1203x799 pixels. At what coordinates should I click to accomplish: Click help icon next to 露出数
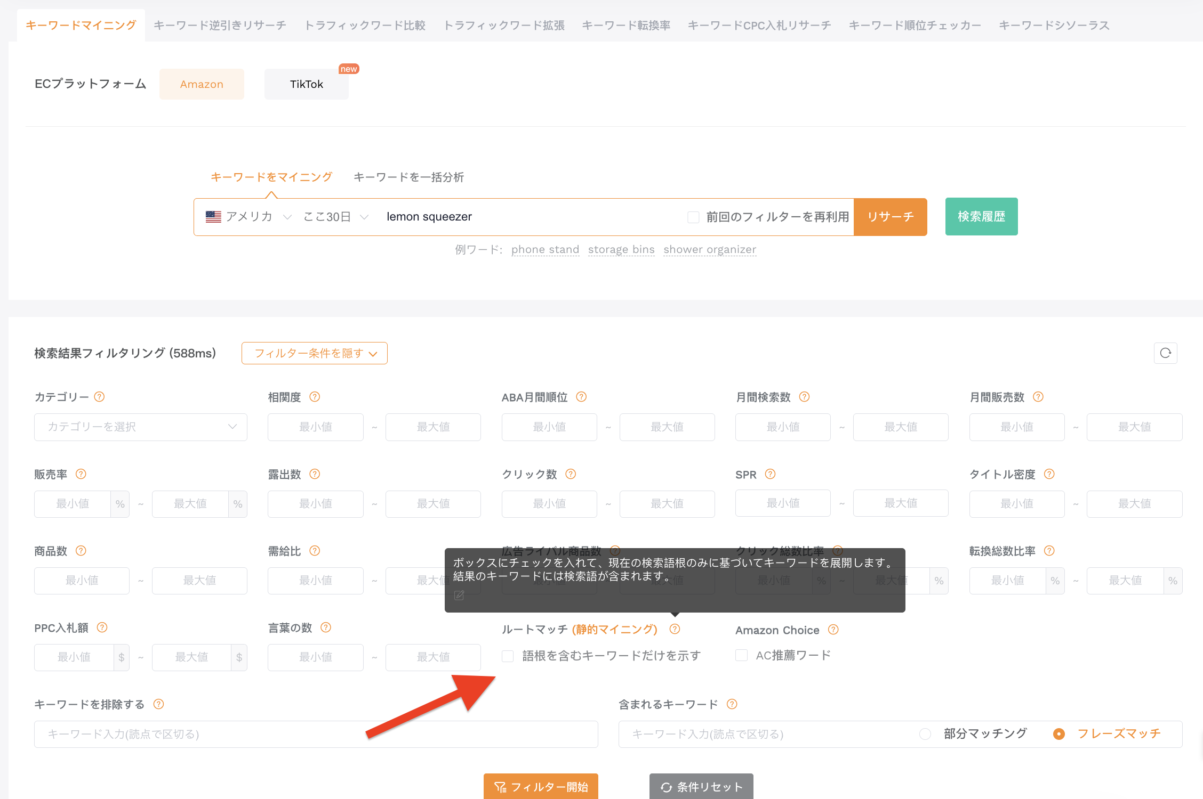(315, 474)
